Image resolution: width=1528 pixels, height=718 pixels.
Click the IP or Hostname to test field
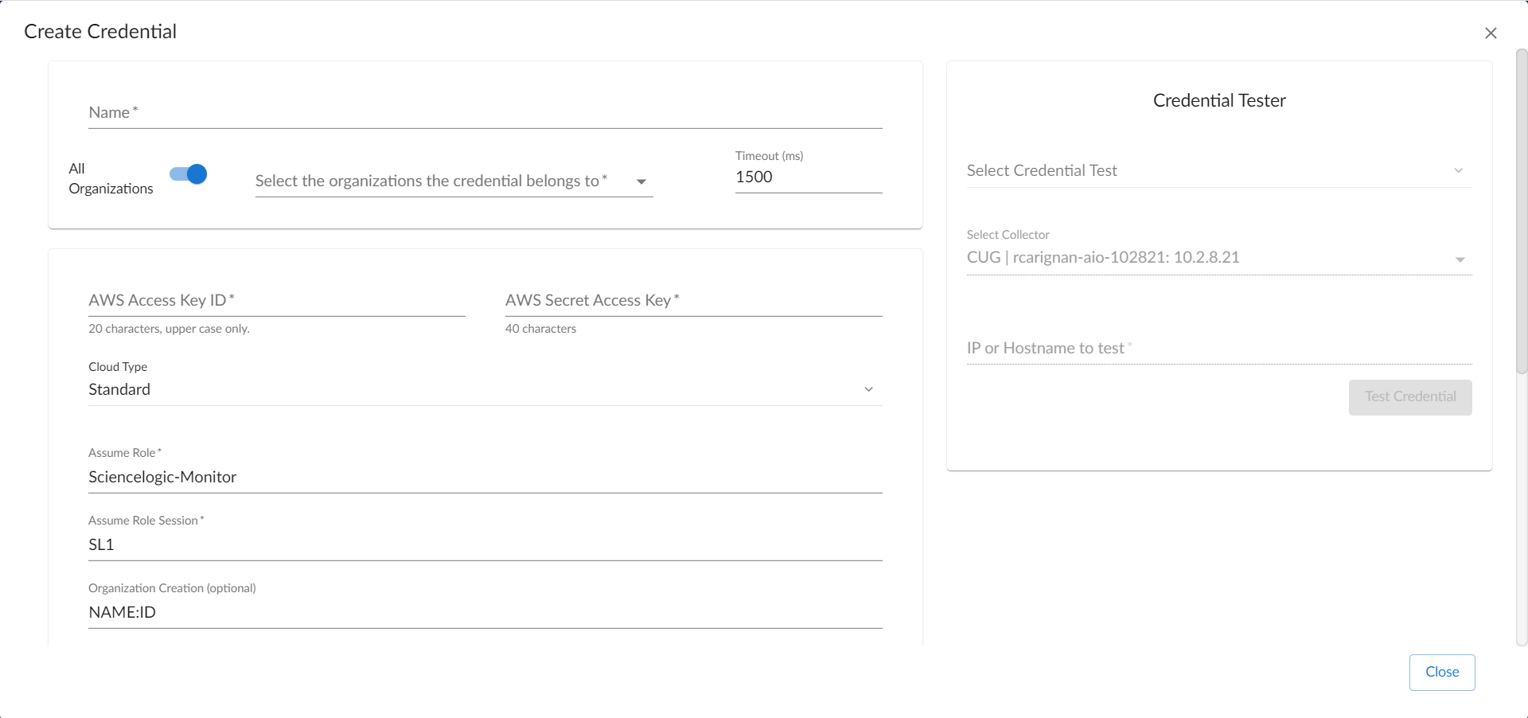pyautogui.click(x=1218, y=349)
